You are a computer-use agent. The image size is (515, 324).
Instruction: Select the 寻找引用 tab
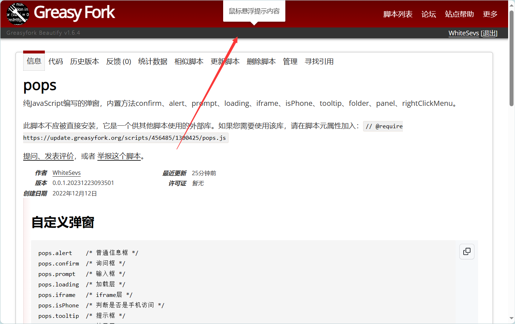click(x=319, y=61)
